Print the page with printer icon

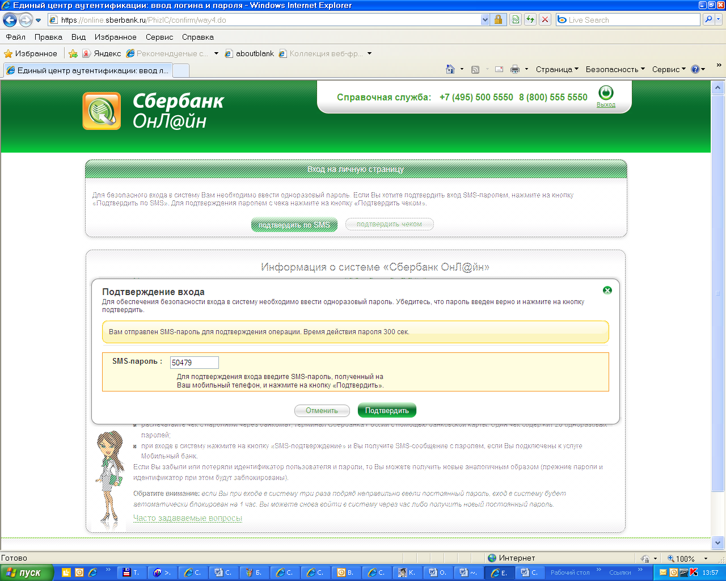[515, 69]
